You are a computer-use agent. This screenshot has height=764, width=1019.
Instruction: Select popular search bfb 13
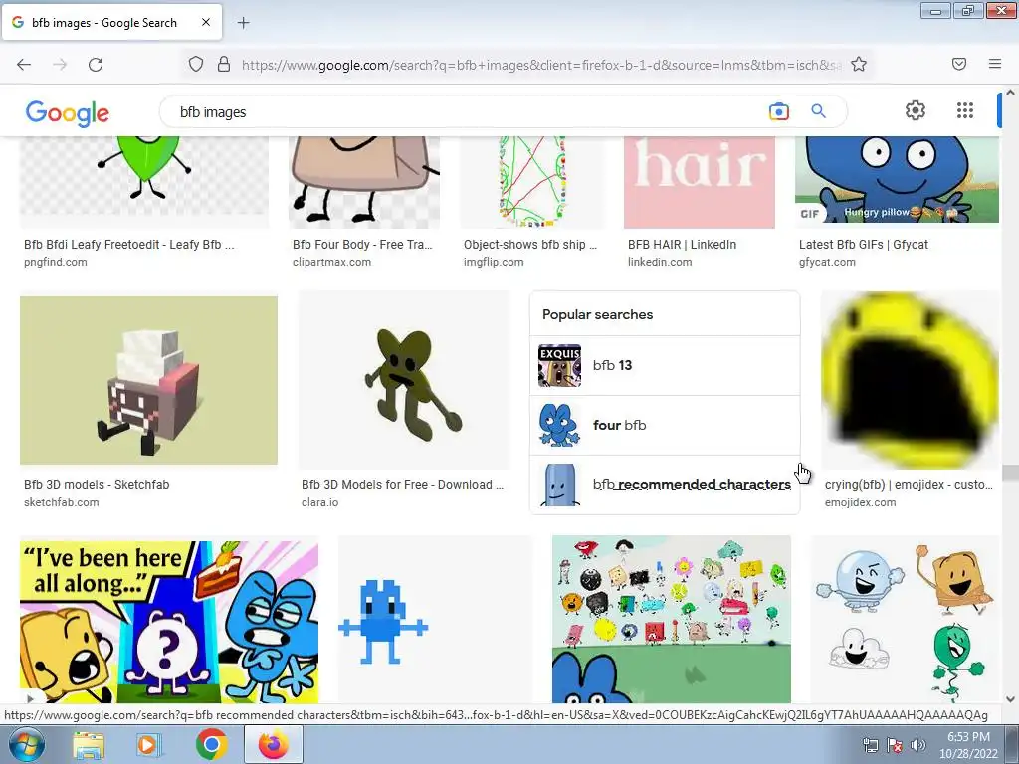point(665,366)
